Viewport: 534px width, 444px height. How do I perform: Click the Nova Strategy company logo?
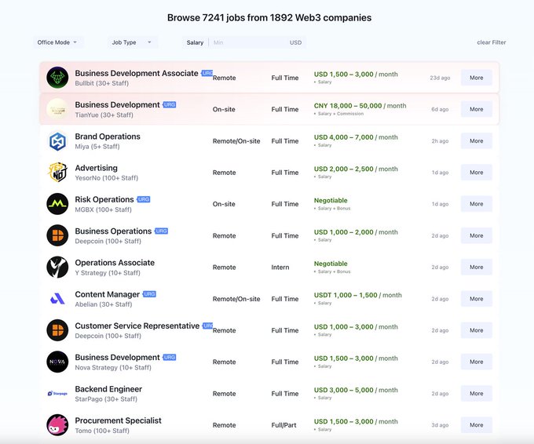click(57, 362)
